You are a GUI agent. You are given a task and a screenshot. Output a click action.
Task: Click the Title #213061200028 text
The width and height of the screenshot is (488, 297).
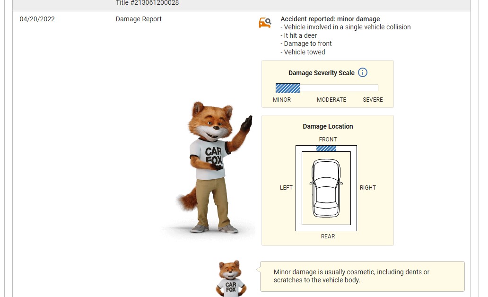point(147,3)
